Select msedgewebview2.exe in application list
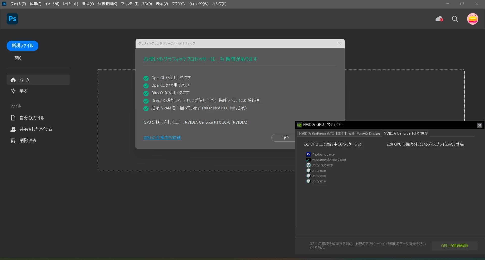 pyautogui.click(x=329, y=160)
